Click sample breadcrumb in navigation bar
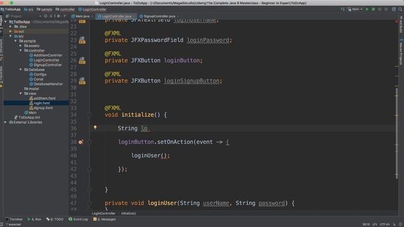Image resolution: width=404 pixels, height=227 pixels. click(x=44, y=9)
